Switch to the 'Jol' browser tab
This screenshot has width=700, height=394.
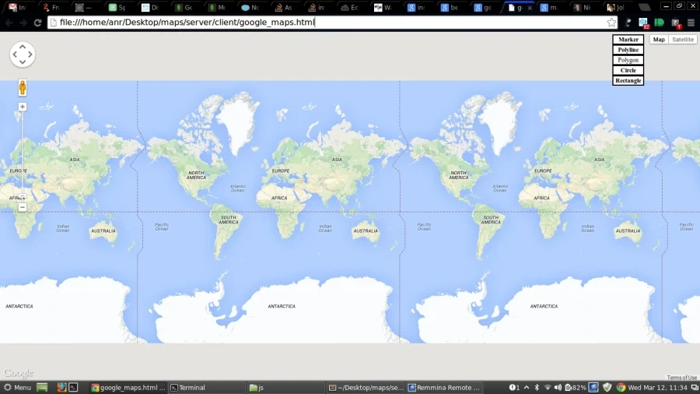[616, 7]
